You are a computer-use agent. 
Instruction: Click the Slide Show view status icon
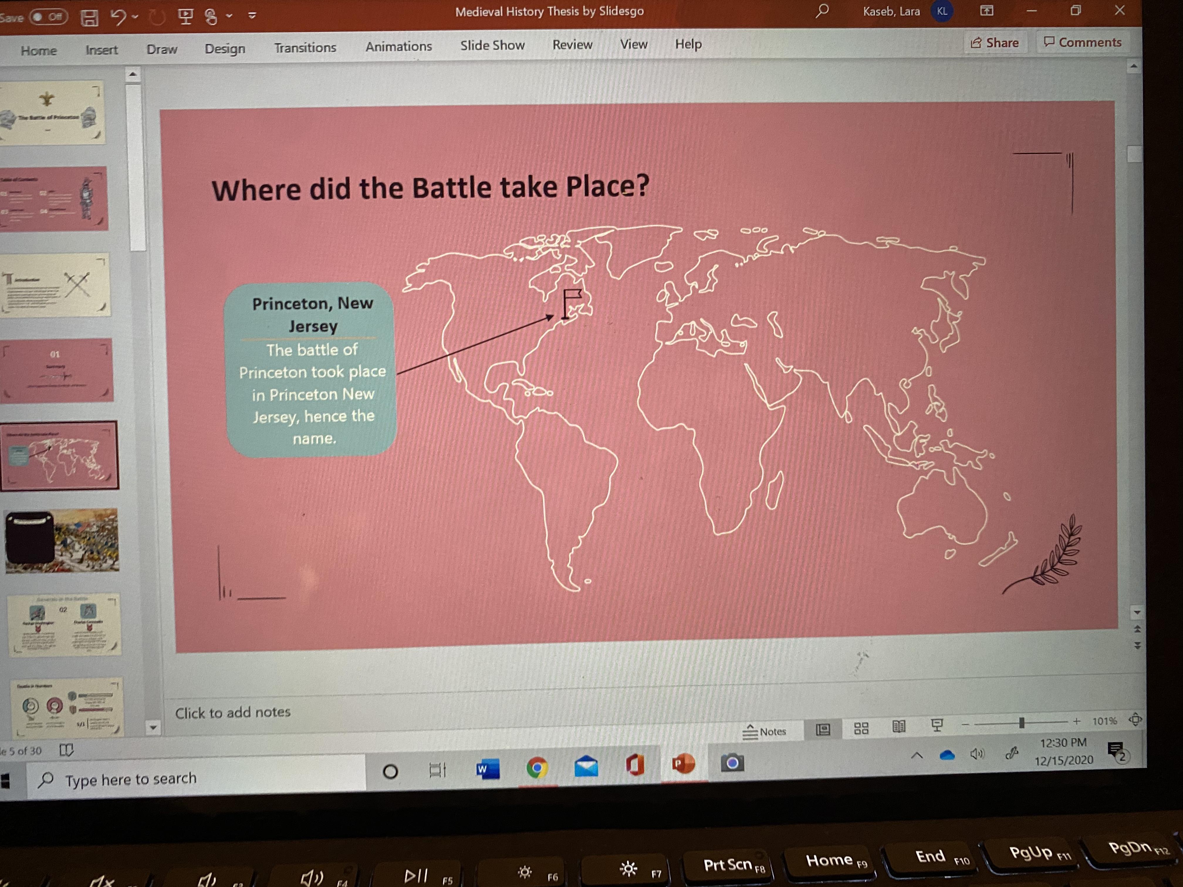click(x=937, y=725)
